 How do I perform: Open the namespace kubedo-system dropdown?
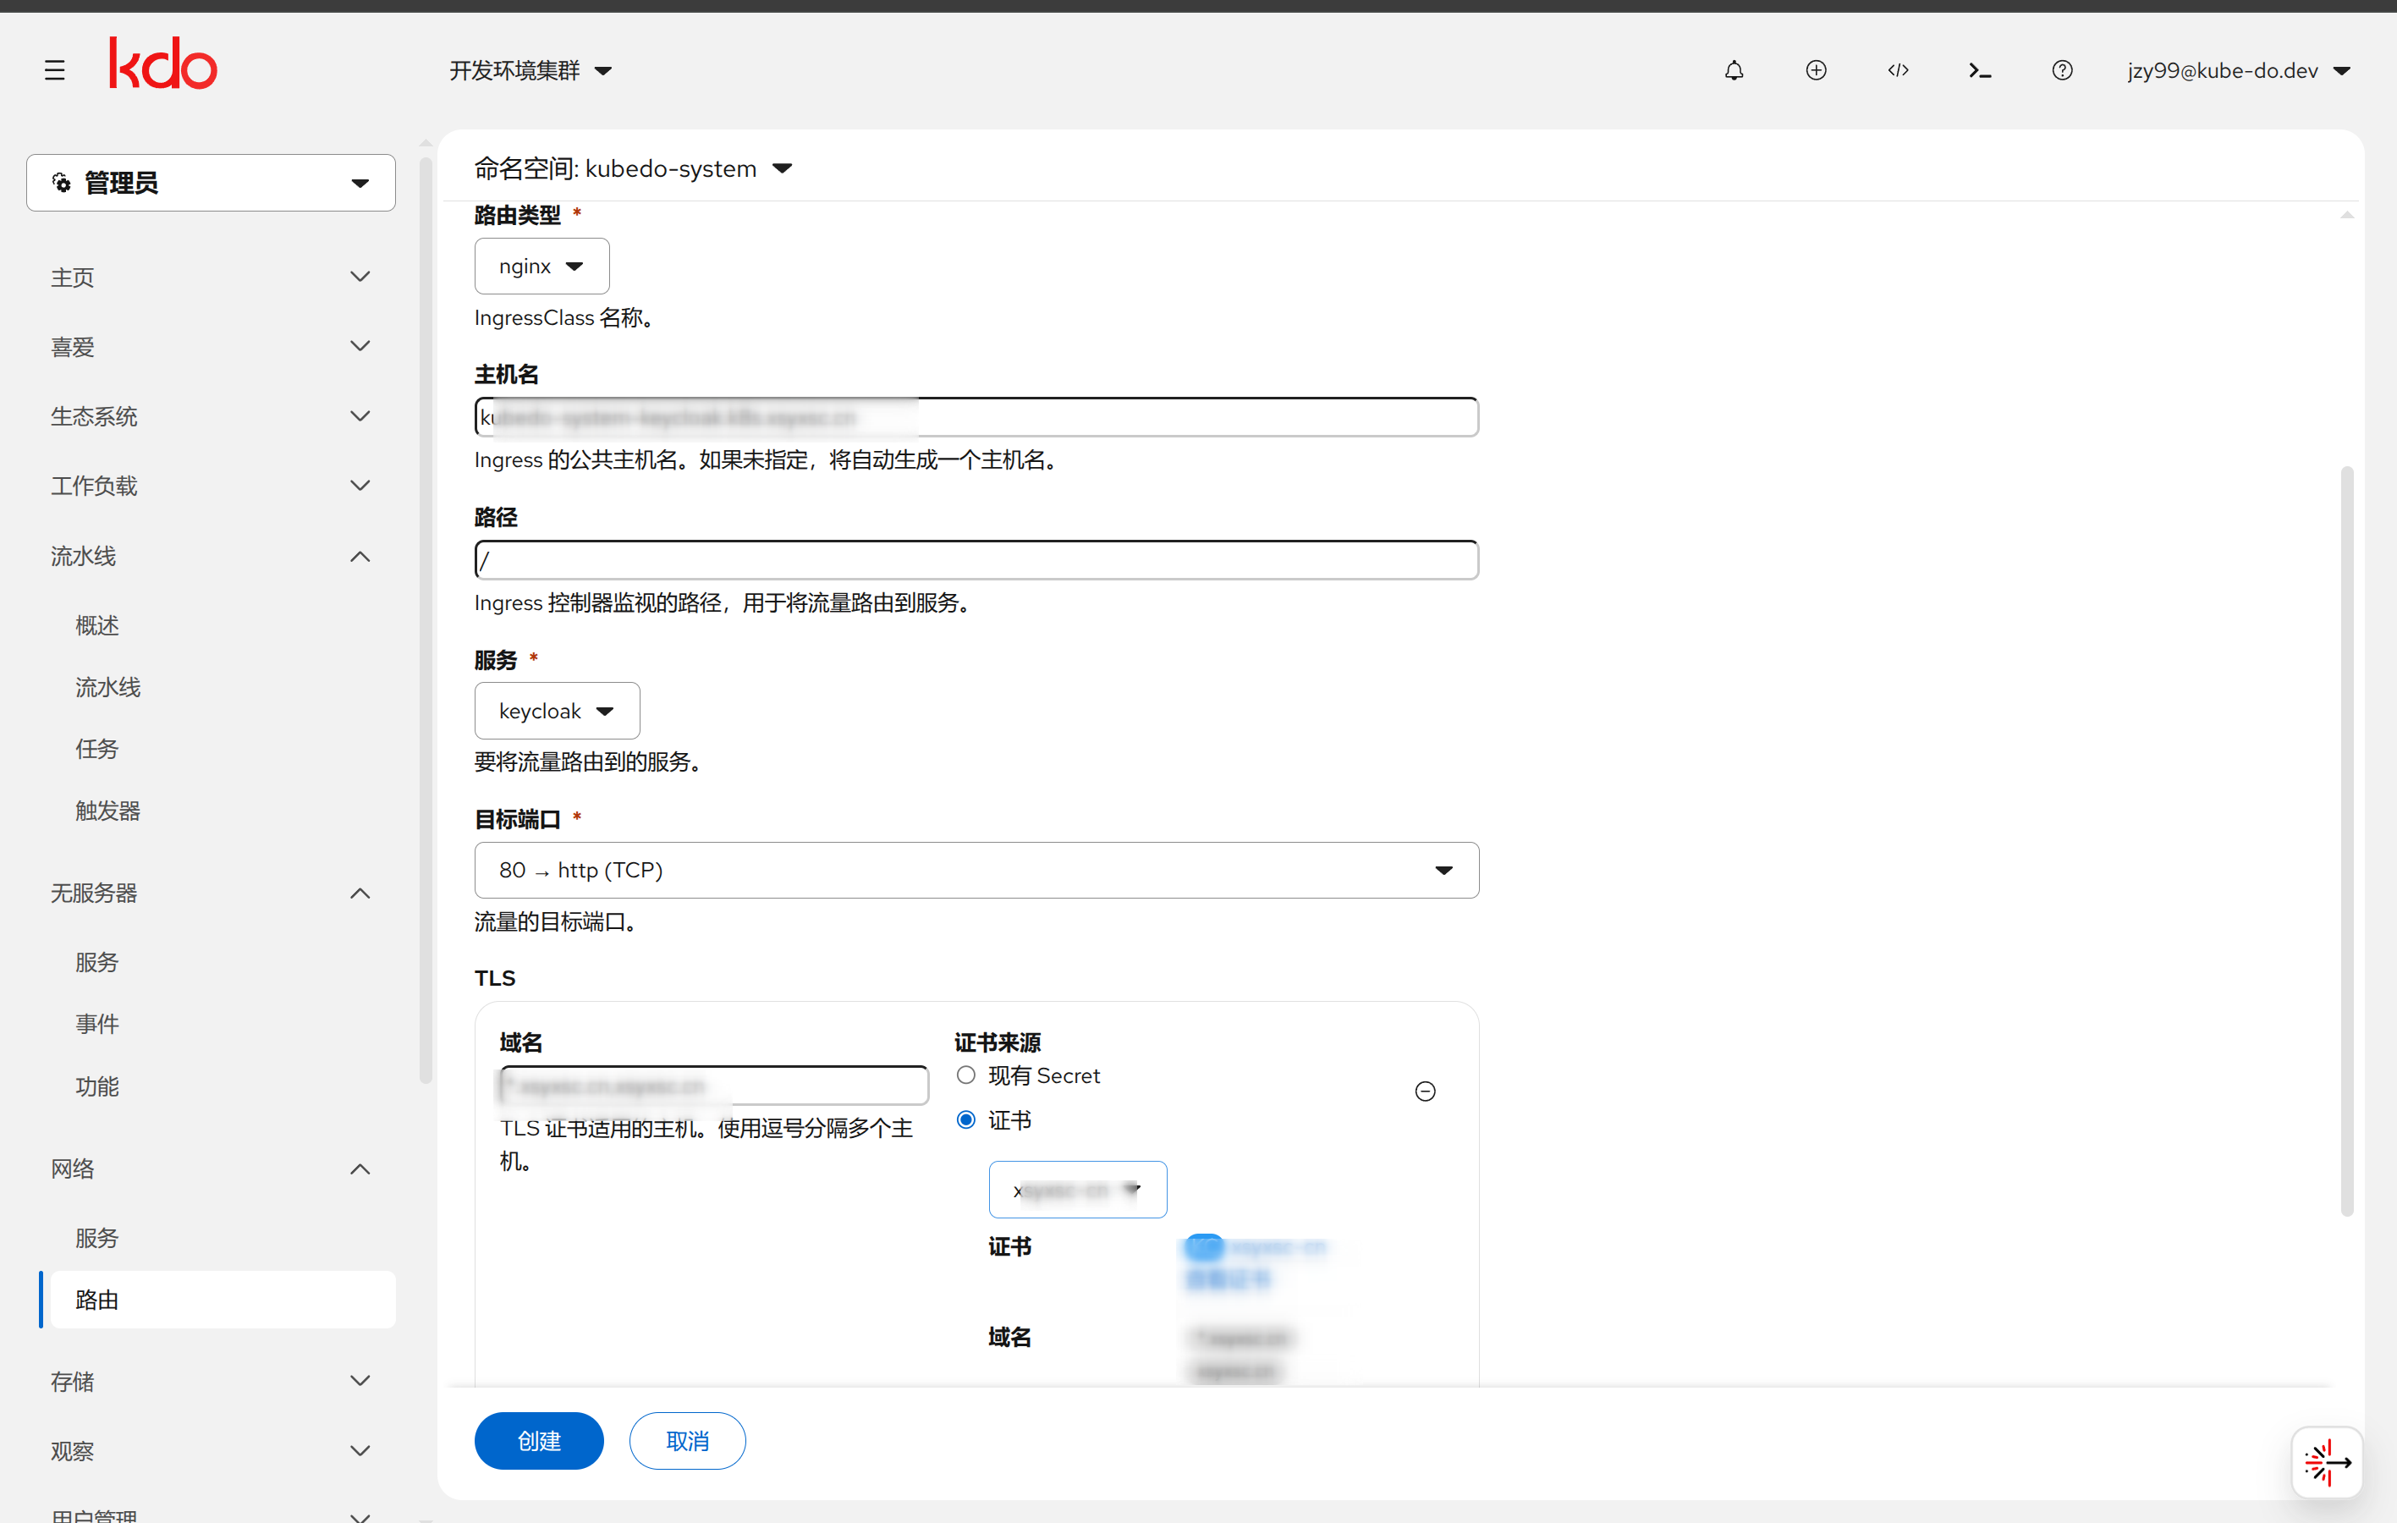[x=633, y=168]
